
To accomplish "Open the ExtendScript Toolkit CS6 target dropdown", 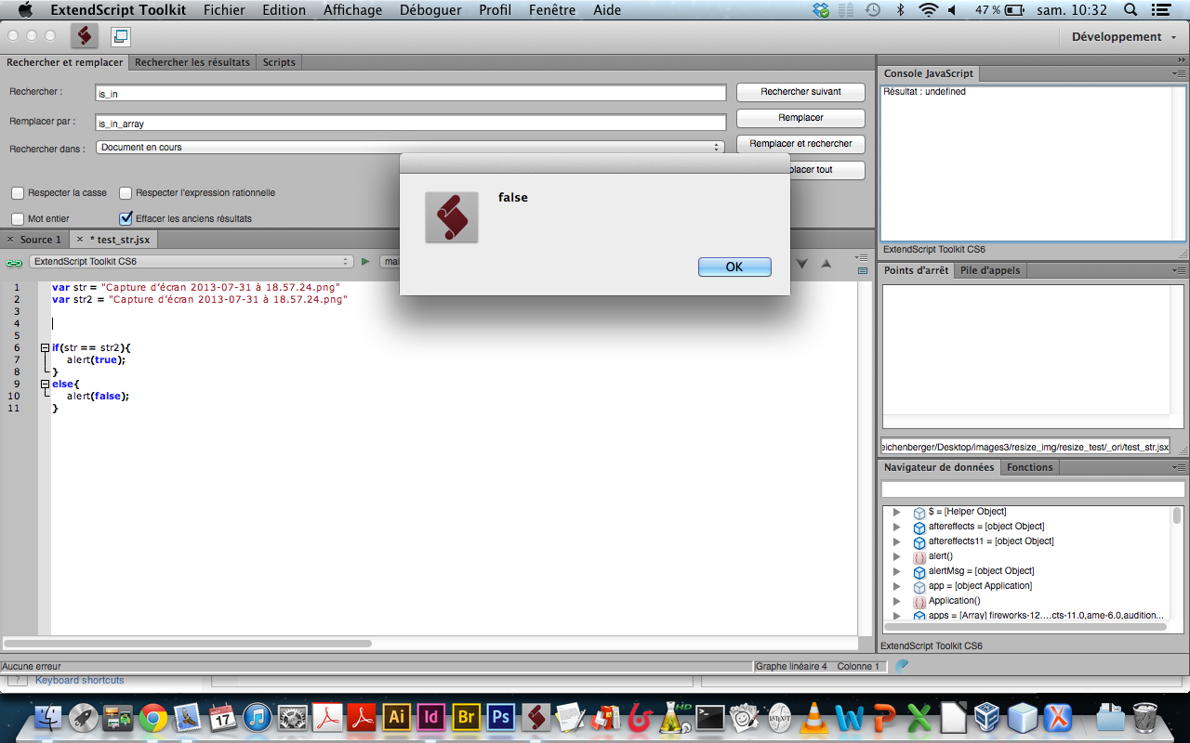I will pos(192,262).
